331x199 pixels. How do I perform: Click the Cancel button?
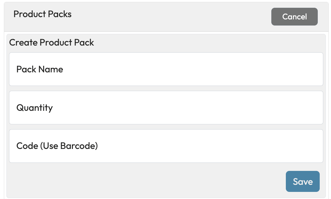click(x=294, y=16)
